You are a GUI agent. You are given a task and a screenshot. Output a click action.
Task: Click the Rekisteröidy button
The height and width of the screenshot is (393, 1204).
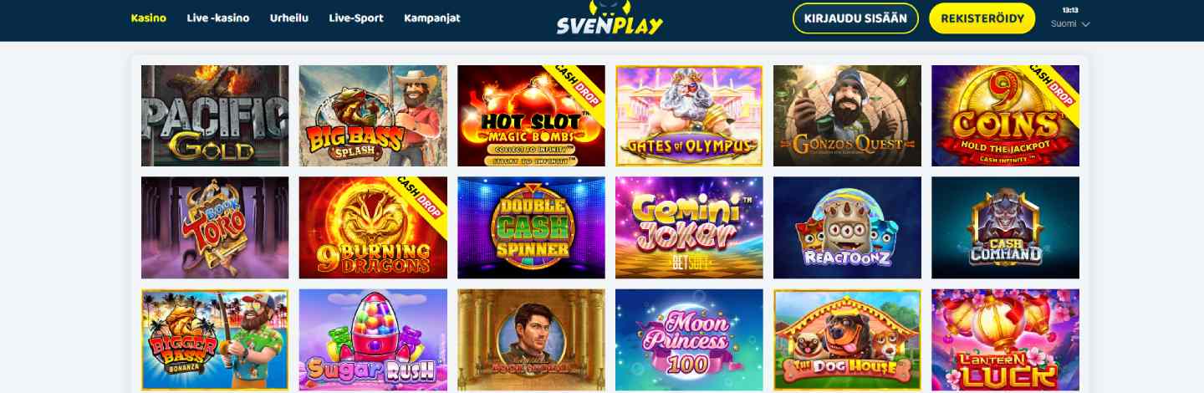[982, 18]
